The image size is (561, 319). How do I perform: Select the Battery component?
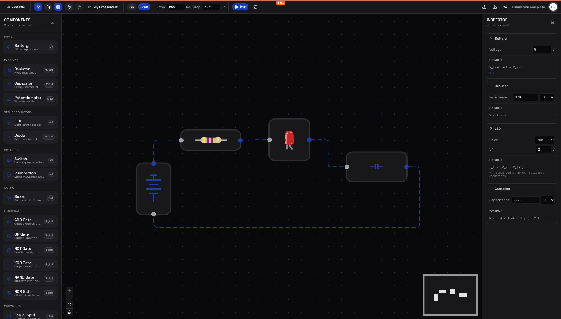click(30, 47)
